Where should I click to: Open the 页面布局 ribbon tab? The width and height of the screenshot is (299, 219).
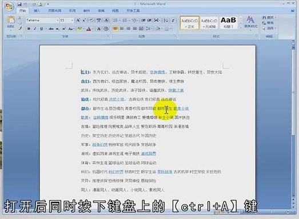point(54,11)
